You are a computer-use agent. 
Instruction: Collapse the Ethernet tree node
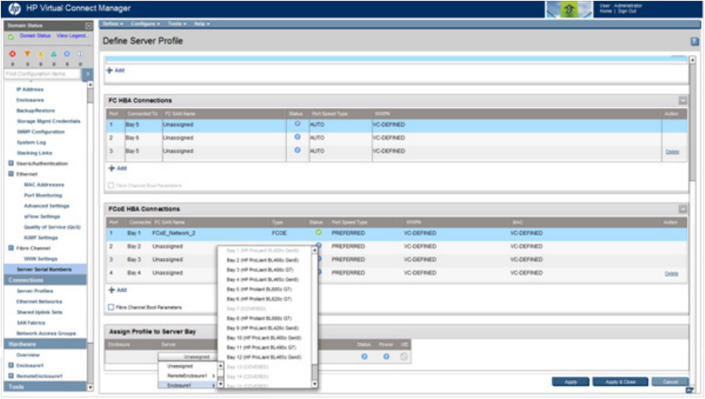(x=11, y=173)
